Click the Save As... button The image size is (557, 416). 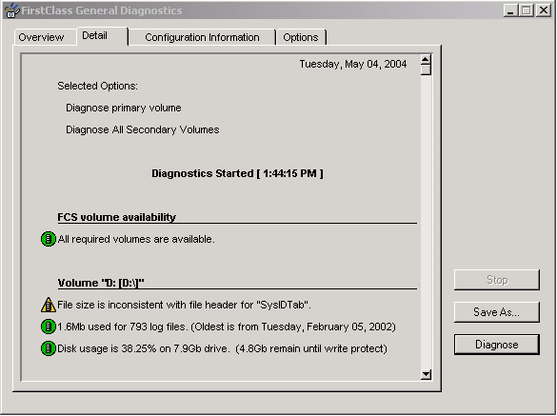[497, 312]
